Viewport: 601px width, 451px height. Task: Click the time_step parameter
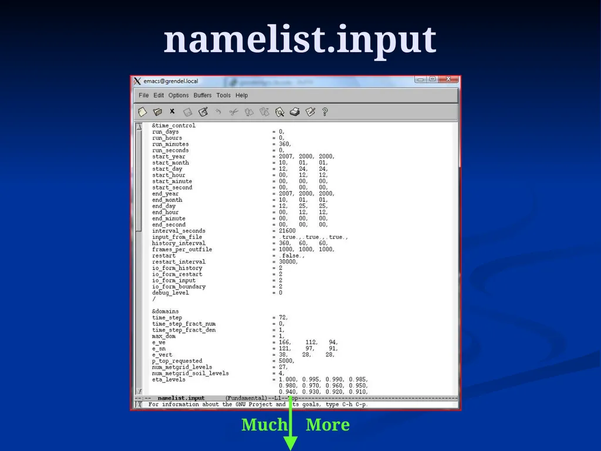167,318
